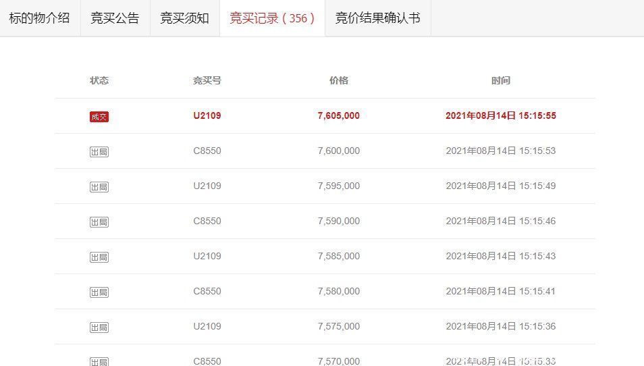644x366 pixels.
Task: Select the winning price 7,605,000
Action: coord(338,115)
